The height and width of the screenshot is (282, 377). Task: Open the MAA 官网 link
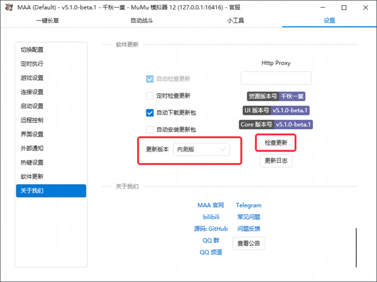pos(210,205)
